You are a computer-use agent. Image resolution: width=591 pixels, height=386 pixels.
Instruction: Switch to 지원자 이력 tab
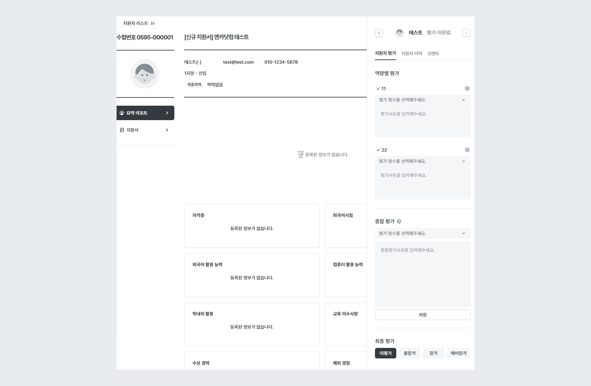(412, 54)
